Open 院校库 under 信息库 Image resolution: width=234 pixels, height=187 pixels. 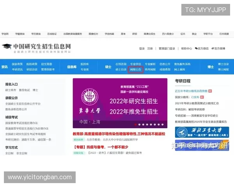(85, 64)
